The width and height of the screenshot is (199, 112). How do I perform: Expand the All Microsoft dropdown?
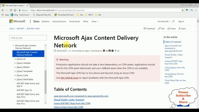click(x=164, y=21)
